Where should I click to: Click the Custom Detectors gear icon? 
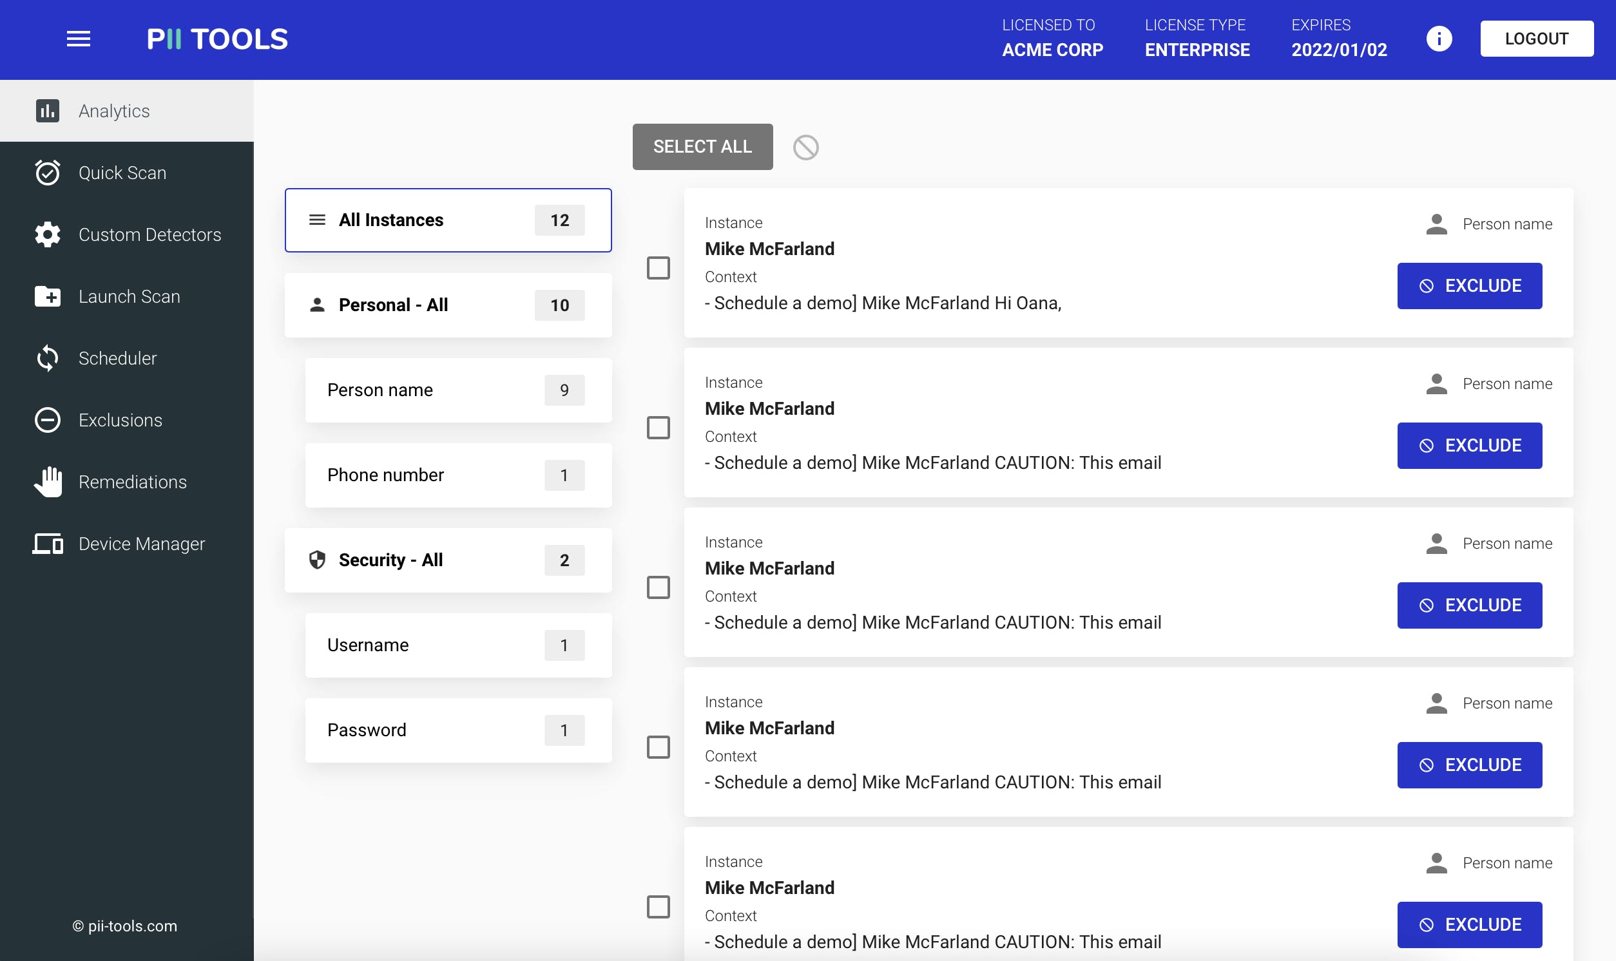[47, 234]
